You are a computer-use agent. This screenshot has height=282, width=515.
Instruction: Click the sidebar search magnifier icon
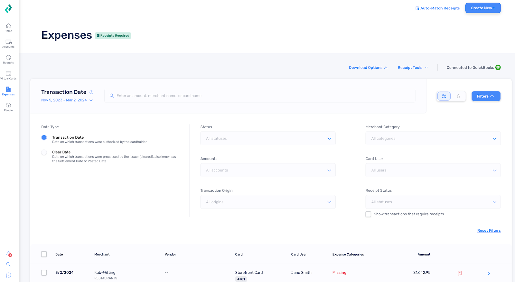(x=8, y=264)
